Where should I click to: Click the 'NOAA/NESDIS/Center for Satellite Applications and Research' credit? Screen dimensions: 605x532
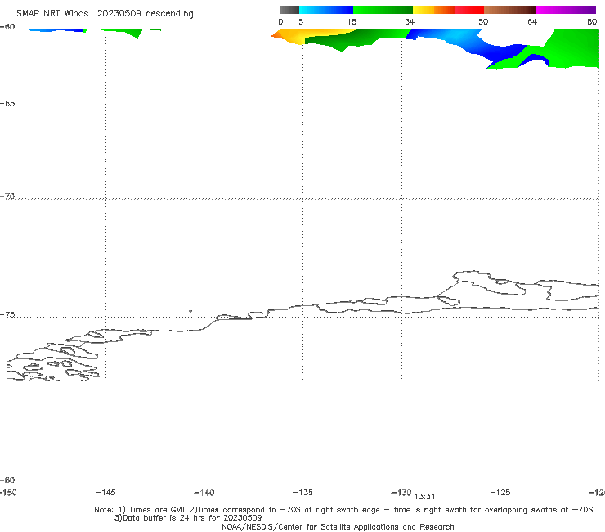[338, 527]
